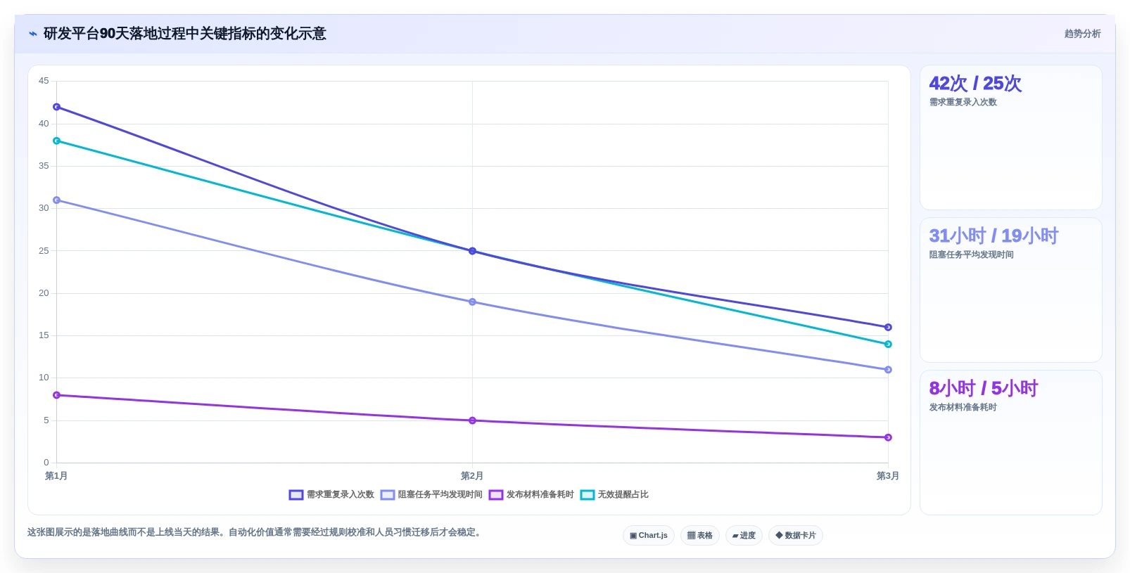Click the y-axis label 20
Viewport: 1130px width, 573px height.
point(44,293)
